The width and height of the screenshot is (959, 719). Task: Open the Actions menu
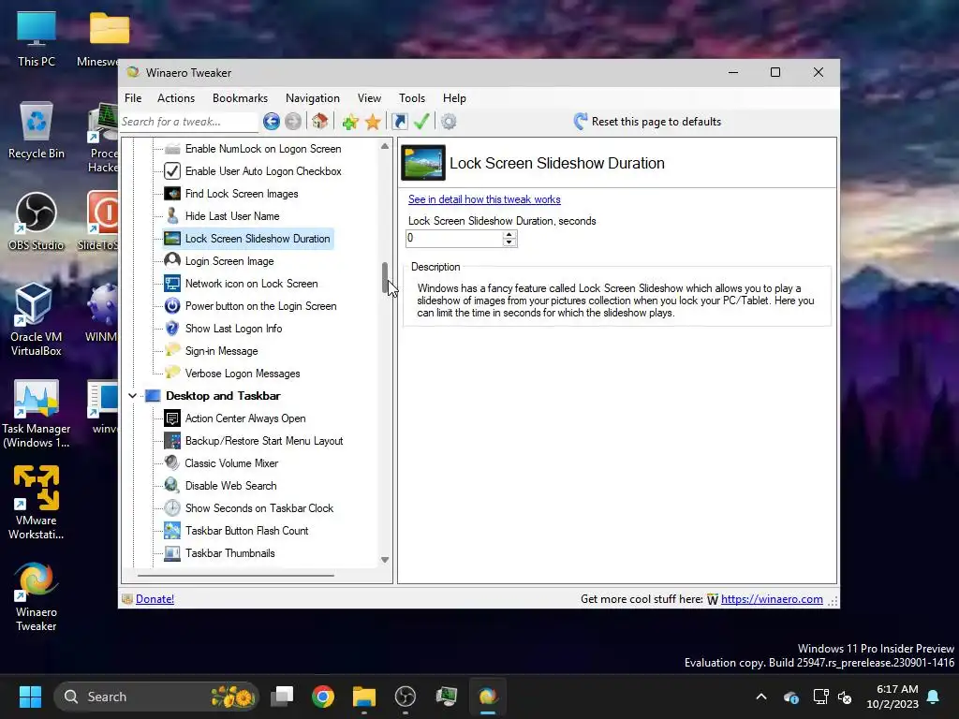[176, 97]
